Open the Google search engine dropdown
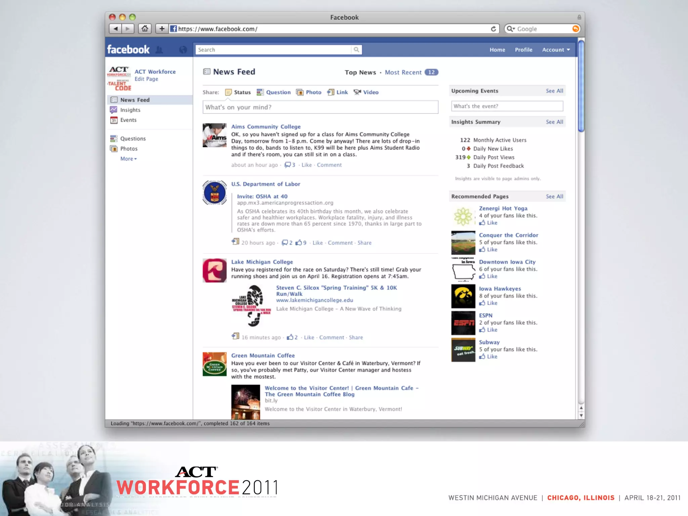Screen dimensions: 688x516 (x=511, y=29)
